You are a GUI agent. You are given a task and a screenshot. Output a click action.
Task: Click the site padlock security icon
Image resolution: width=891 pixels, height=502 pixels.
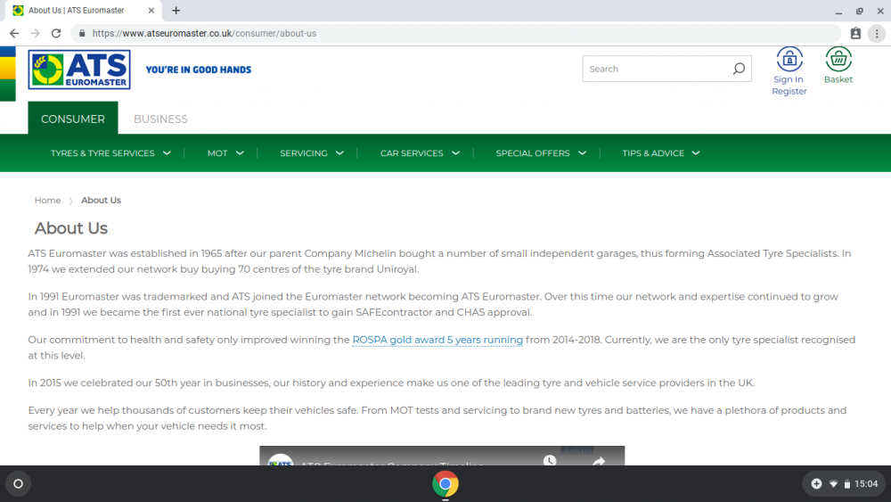(x=82, y=34)
